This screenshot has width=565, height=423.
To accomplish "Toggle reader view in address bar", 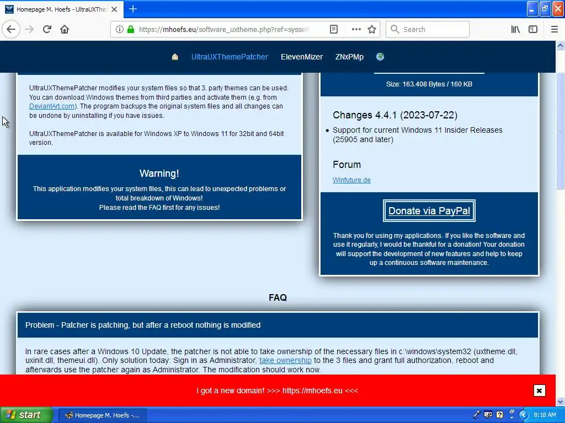I will [334, 30].
